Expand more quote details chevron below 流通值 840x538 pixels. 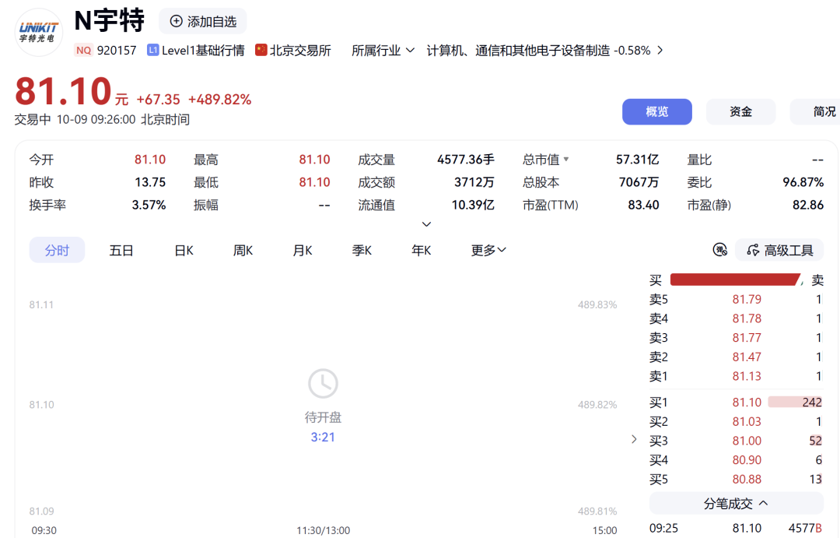pos(426,224)
